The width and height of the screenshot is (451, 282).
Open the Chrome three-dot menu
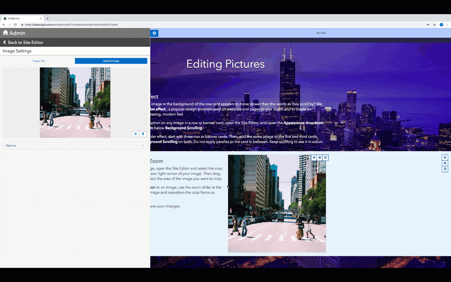click(x=447, y=25)
